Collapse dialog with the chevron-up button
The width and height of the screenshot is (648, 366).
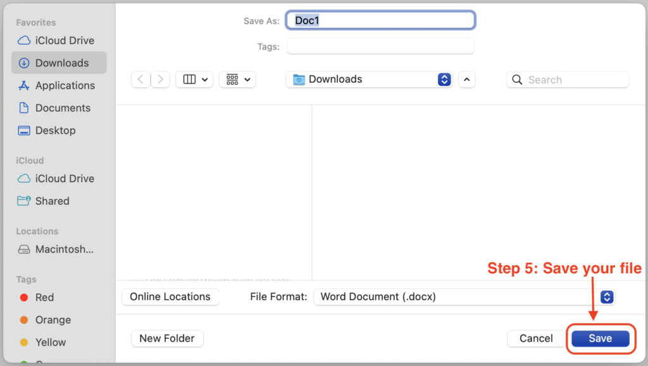(x=467, y=80)
